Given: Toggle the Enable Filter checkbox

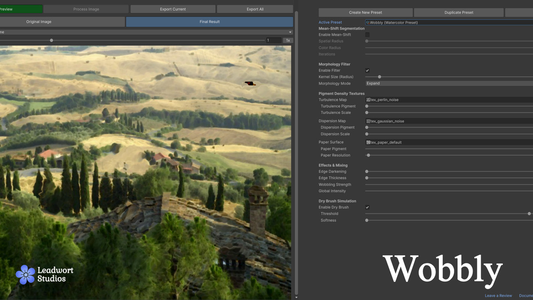Looking at the screenshot, I should pos(367,71).
